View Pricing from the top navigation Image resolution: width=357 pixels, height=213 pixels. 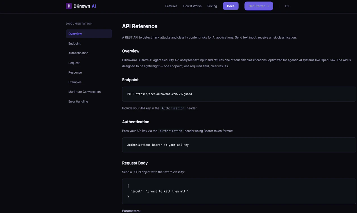(212, 6)
